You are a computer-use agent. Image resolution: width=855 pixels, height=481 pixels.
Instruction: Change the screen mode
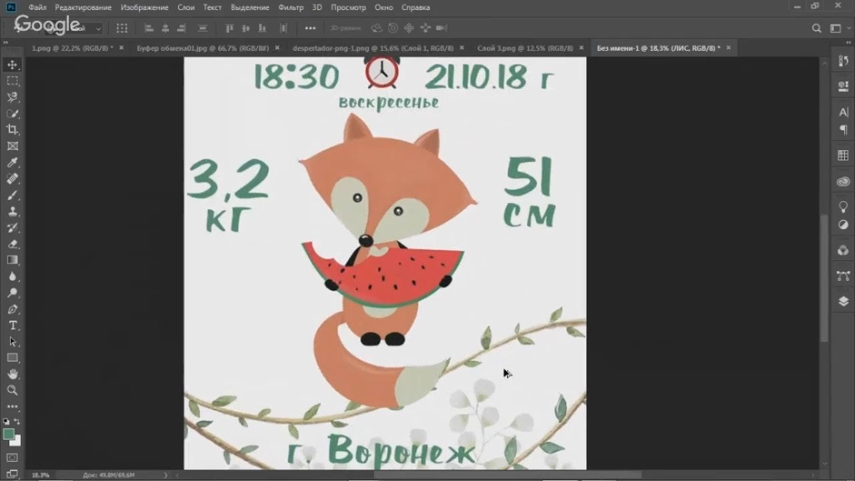tap(13, 474)
